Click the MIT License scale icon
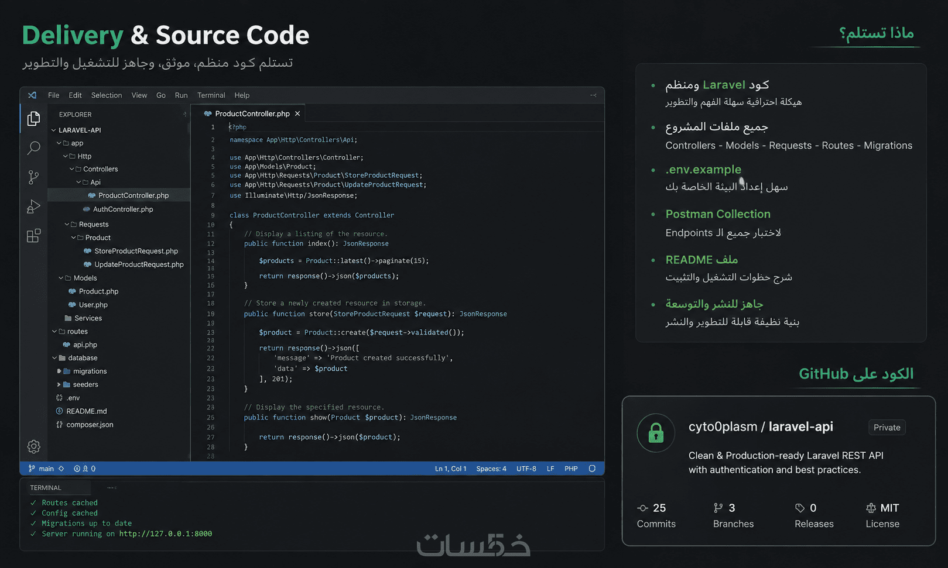This screenshot has width=948, height=568. (871, 508)
